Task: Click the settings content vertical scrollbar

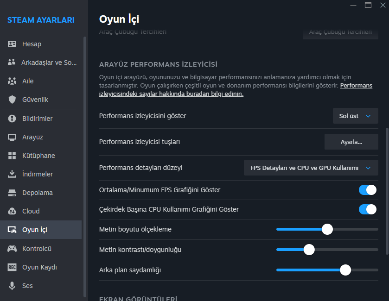Action: [387, 190]
